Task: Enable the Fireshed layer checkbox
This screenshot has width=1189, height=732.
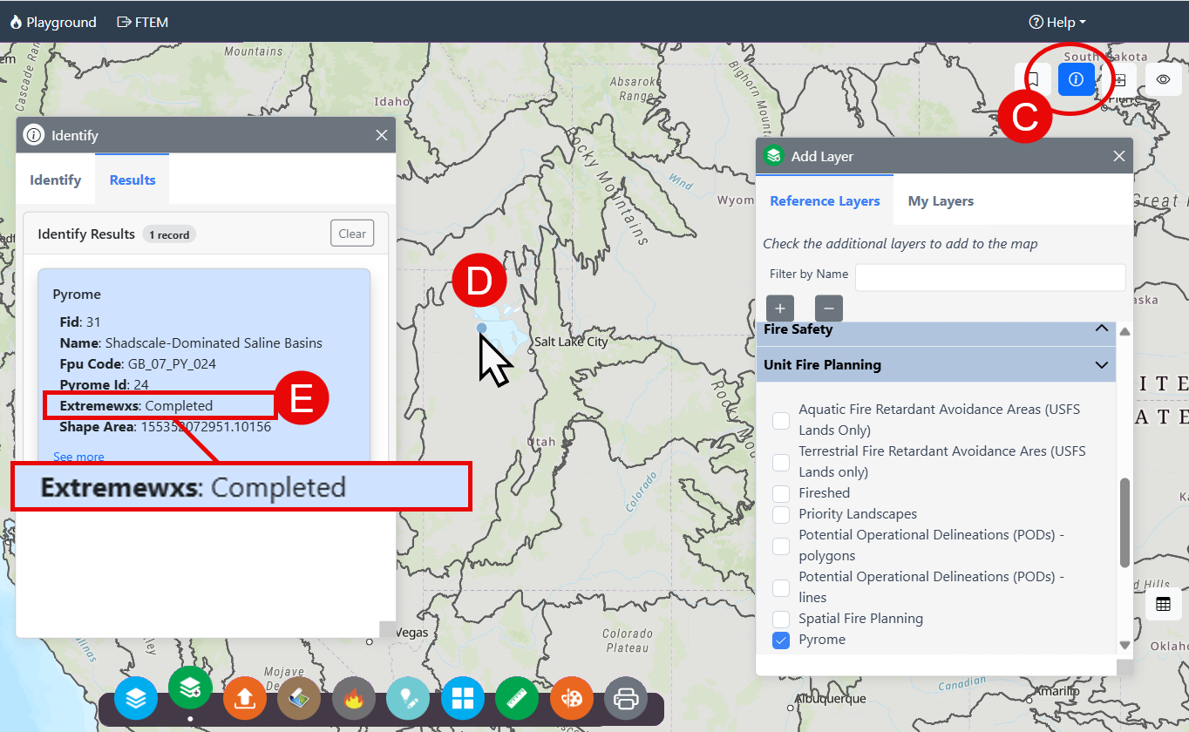Action: [781, 493]
